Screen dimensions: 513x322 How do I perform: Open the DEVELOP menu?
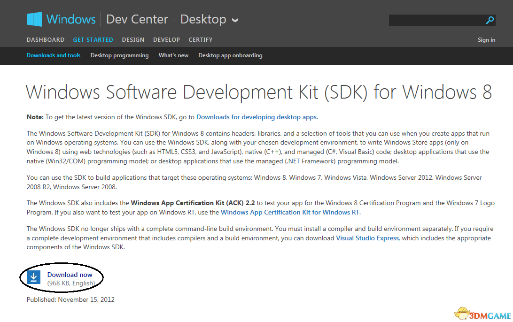coord(166,39)
